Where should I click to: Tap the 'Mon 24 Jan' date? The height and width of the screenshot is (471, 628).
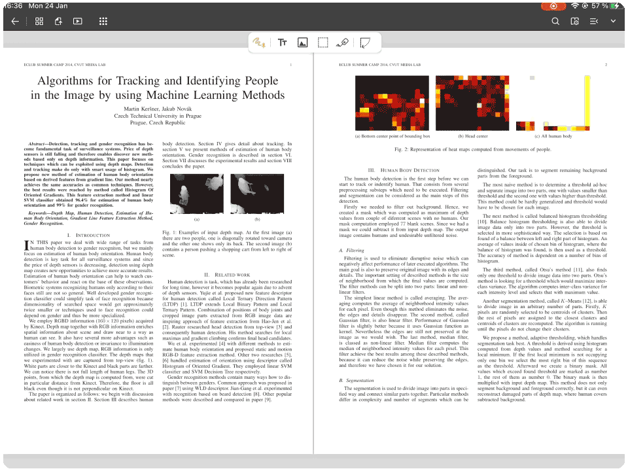point(48,6)
